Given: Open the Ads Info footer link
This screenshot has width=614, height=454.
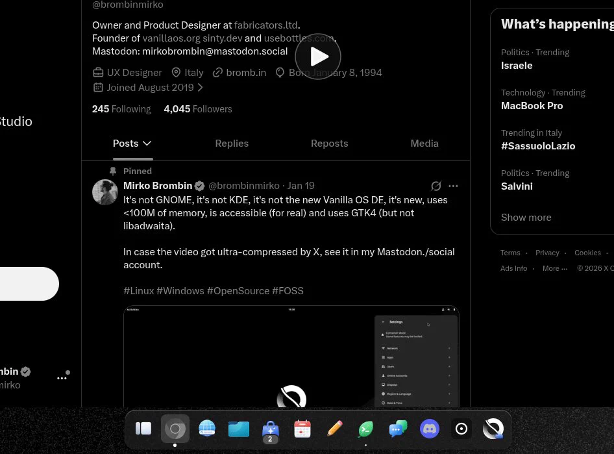Looking at the screenshot, I should coord(513,268).
